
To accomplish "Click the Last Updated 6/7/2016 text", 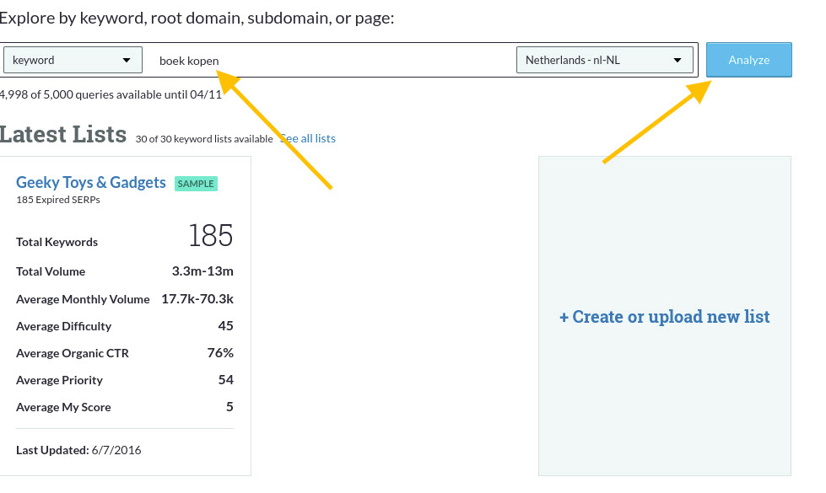I will coord(78,450).
